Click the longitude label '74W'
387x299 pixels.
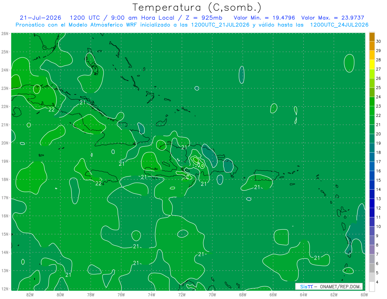(x=151, y=295)
